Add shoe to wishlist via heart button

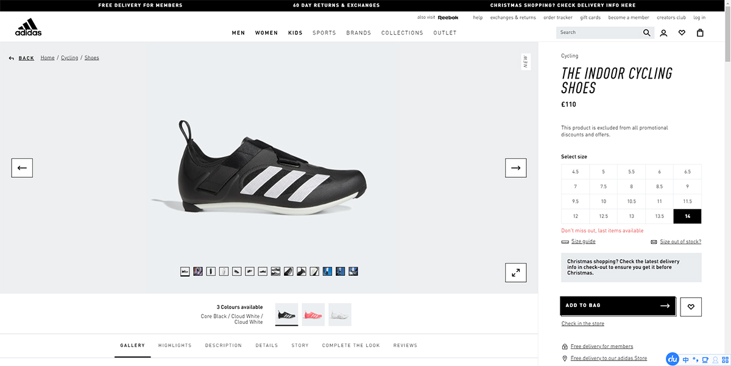pos(691,307)
